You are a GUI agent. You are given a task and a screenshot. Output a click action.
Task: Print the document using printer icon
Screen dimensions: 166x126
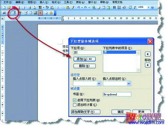(30, 8)
